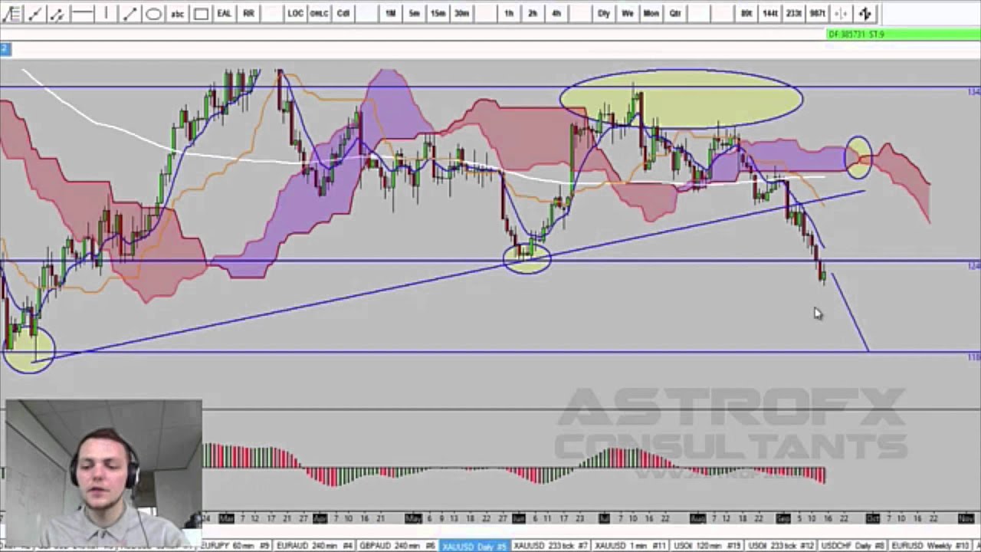Set timeframe to 4h
981x552 pixels.
[x=556, y=13]
